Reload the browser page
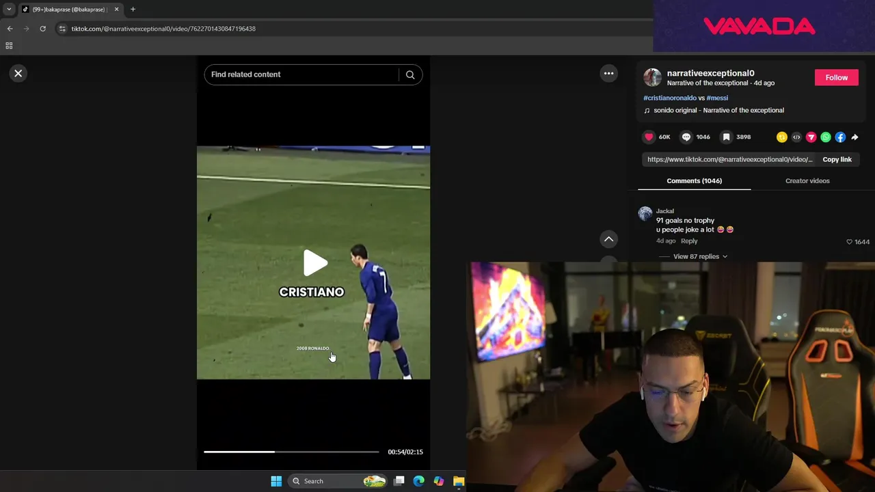 coord(42,29)
